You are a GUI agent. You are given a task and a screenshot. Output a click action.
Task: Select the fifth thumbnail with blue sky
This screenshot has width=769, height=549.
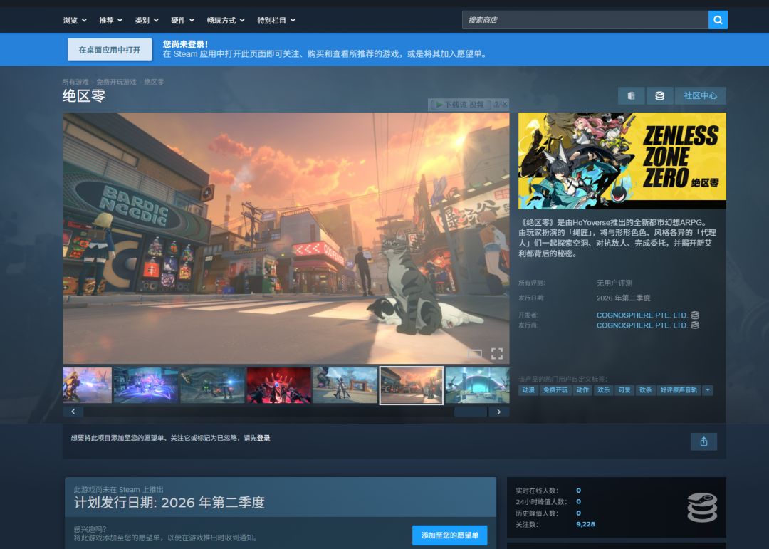(345, 385)
